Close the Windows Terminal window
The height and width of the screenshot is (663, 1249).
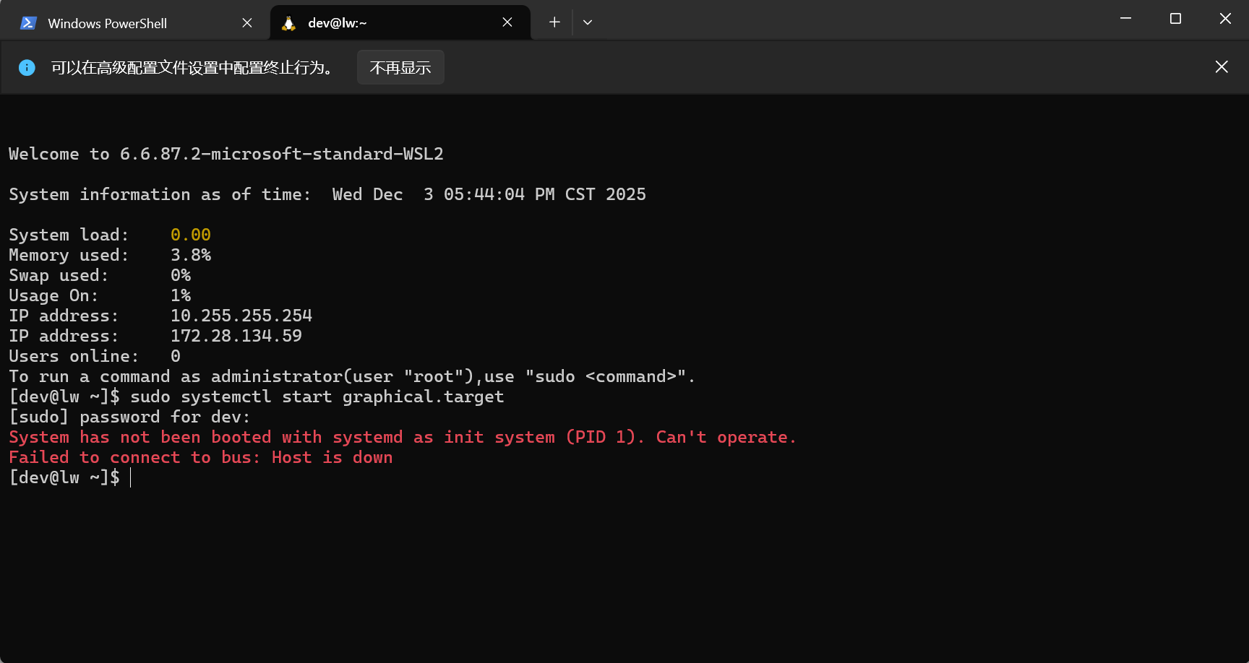pos(1225,19)
